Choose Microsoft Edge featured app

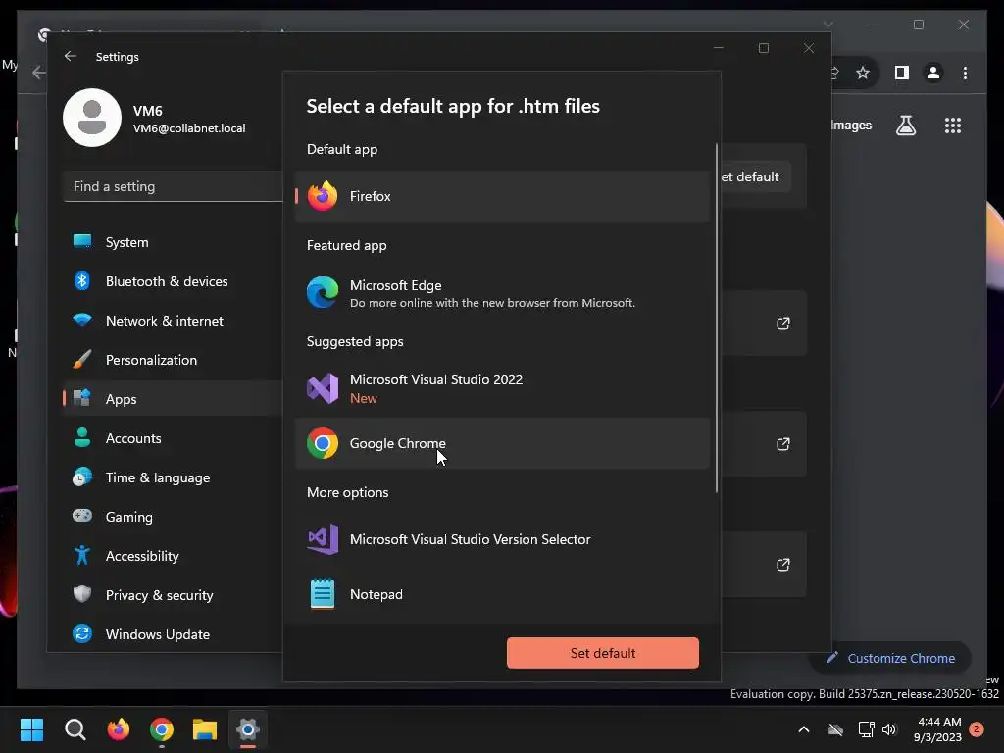503,292
